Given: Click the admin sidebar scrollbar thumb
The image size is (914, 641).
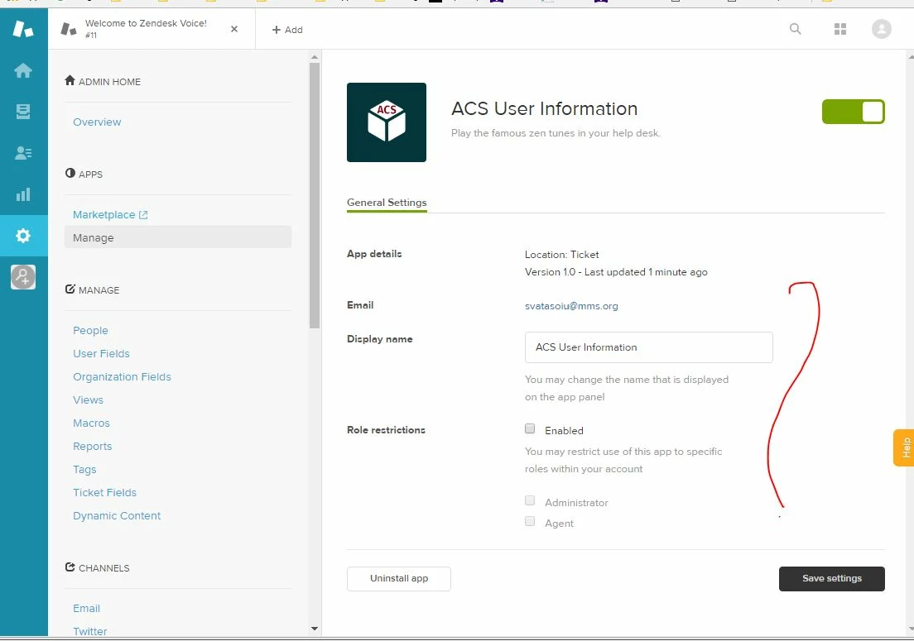Looking at the screenshot, I should (315, 195).
